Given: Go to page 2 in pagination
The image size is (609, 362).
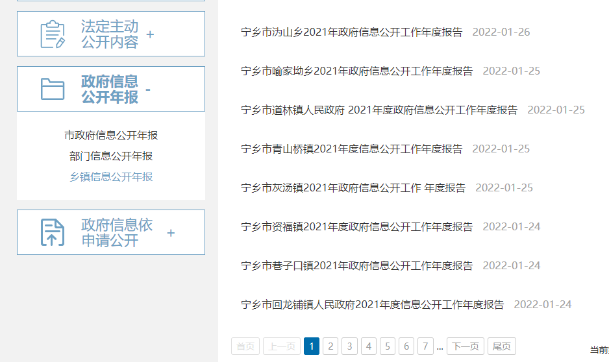Looking at the screenshot, I should pyautogui.click(x=330, y=346).
